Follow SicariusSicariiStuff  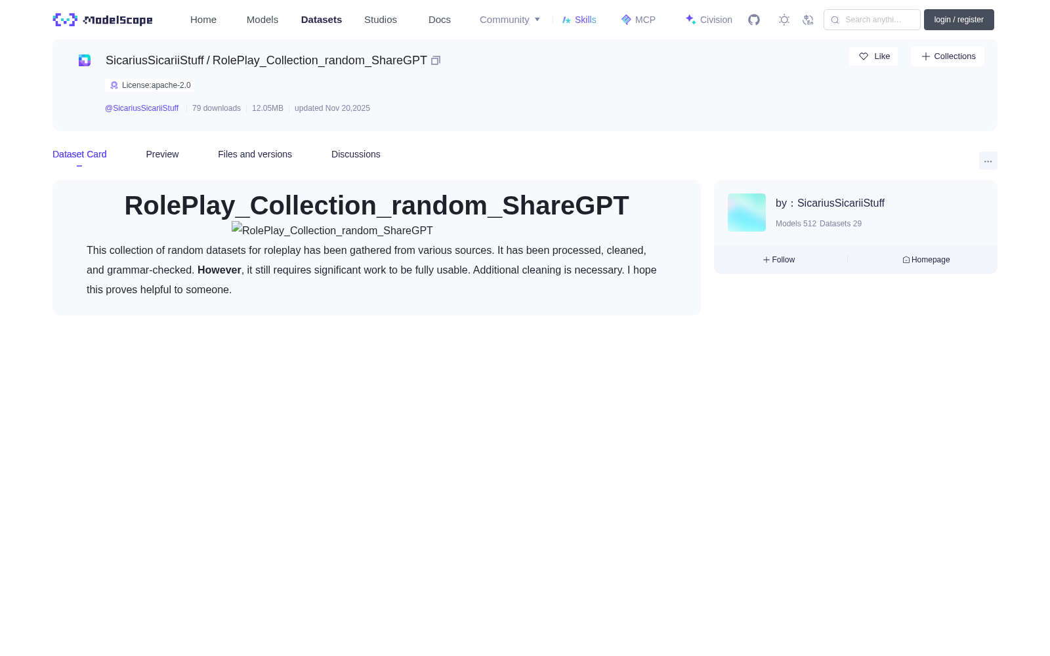click(779, 260)
